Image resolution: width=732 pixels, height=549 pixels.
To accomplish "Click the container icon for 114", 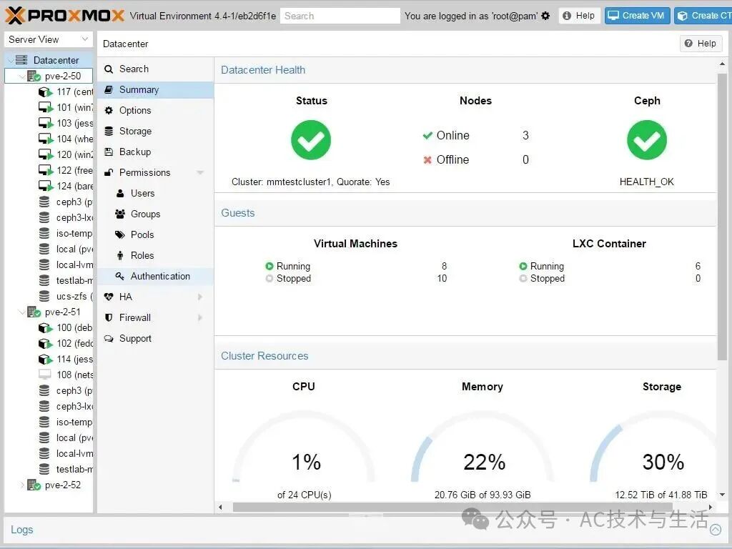I will pyautogui.click(x=45, y=359).
